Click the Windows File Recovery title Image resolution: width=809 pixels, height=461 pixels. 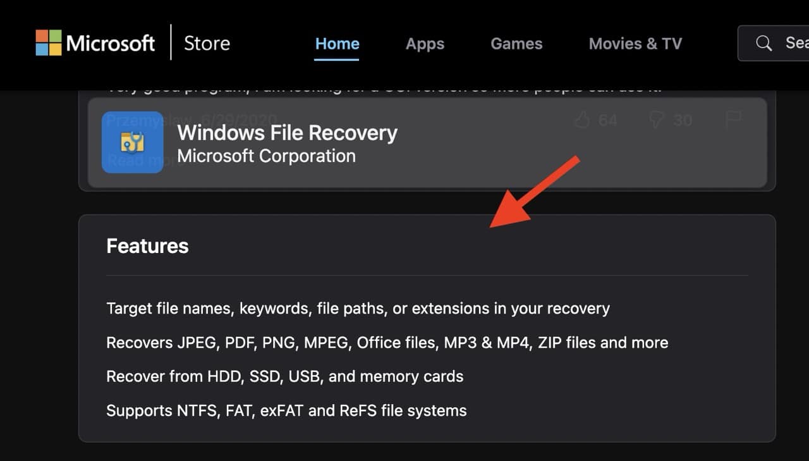(287, 133)
